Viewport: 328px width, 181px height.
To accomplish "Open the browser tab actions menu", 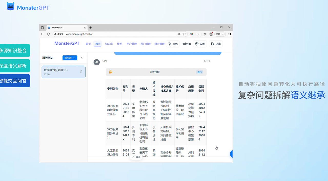I will [x=43, y=28].
